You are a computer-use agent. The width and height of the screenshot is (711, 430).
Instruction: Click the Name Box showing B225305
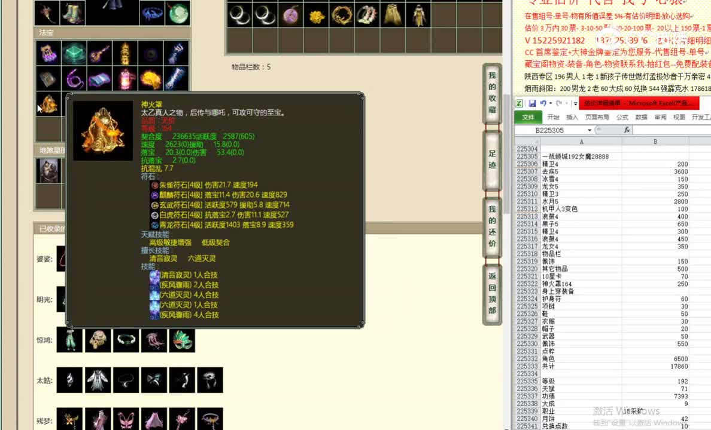tap(551, 130)
